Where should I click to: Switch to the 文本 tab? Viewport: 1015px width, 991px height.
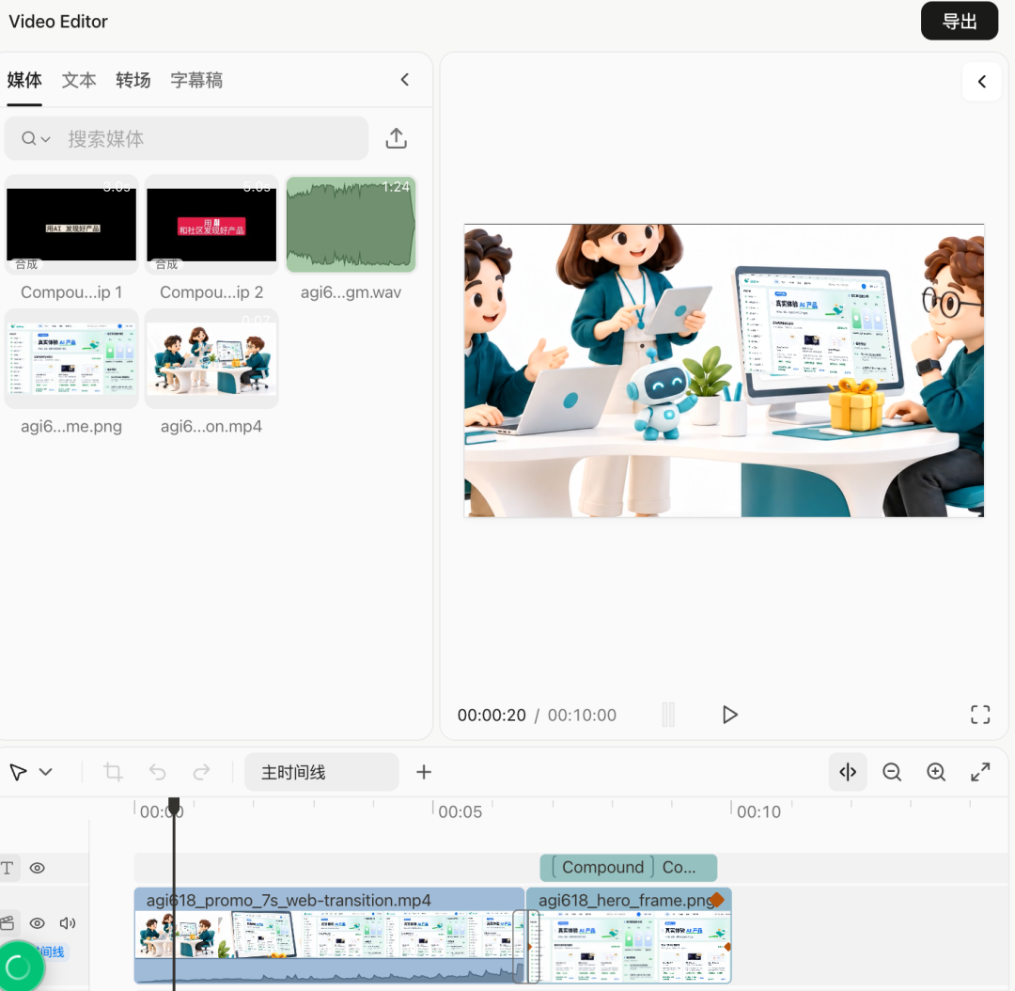79,80
